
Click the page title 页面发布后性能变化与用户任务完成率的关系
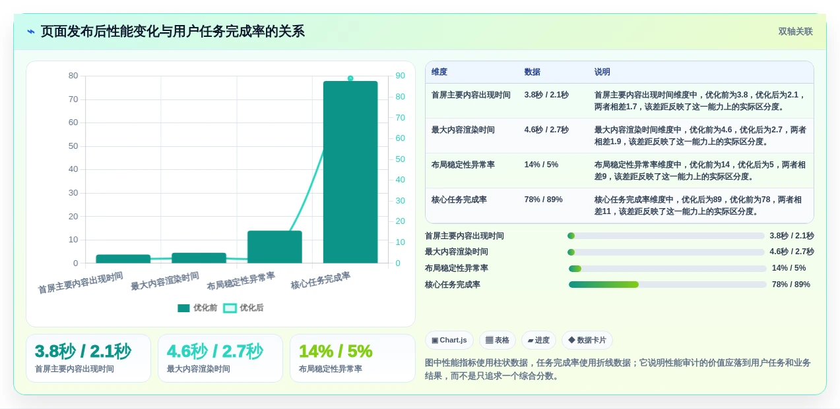[173, 32]
